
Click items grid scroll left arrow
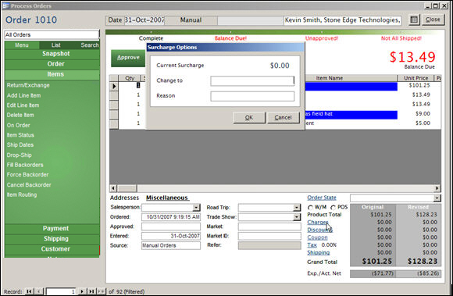pyautogui.click(x=113, y=188)
